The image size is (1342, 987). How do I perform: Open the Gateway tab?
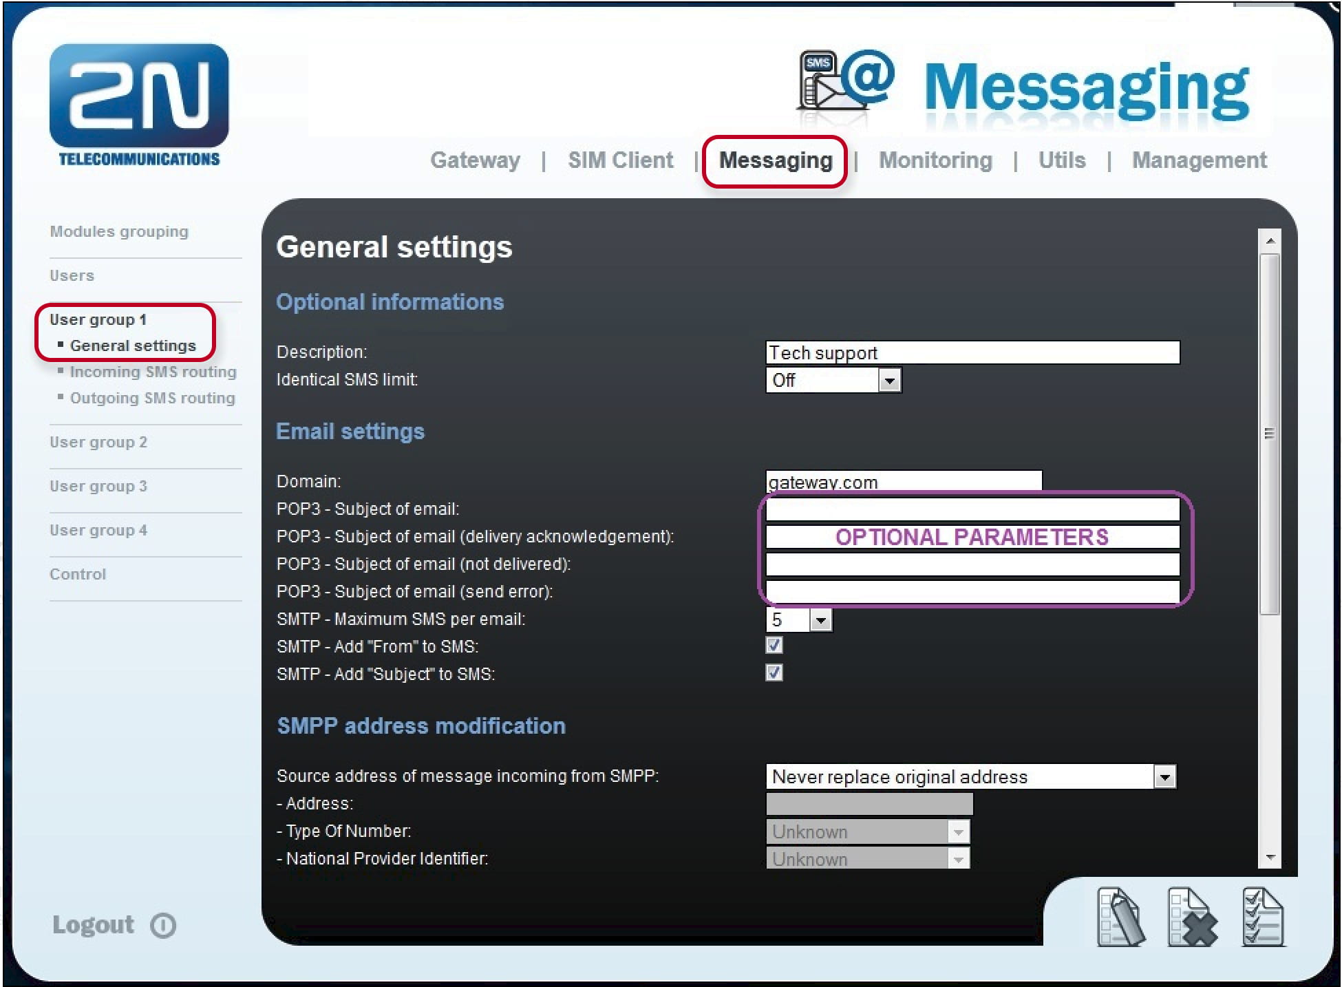pos(475,160)
